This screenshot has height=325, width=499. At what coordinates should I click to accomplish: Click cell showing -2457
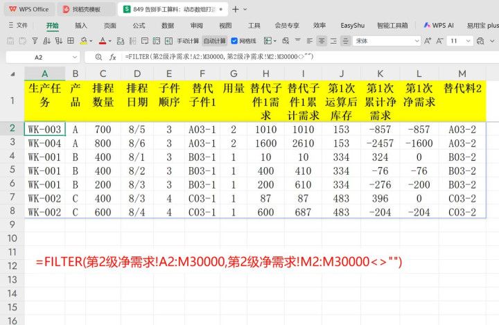(x=380, y=143)
